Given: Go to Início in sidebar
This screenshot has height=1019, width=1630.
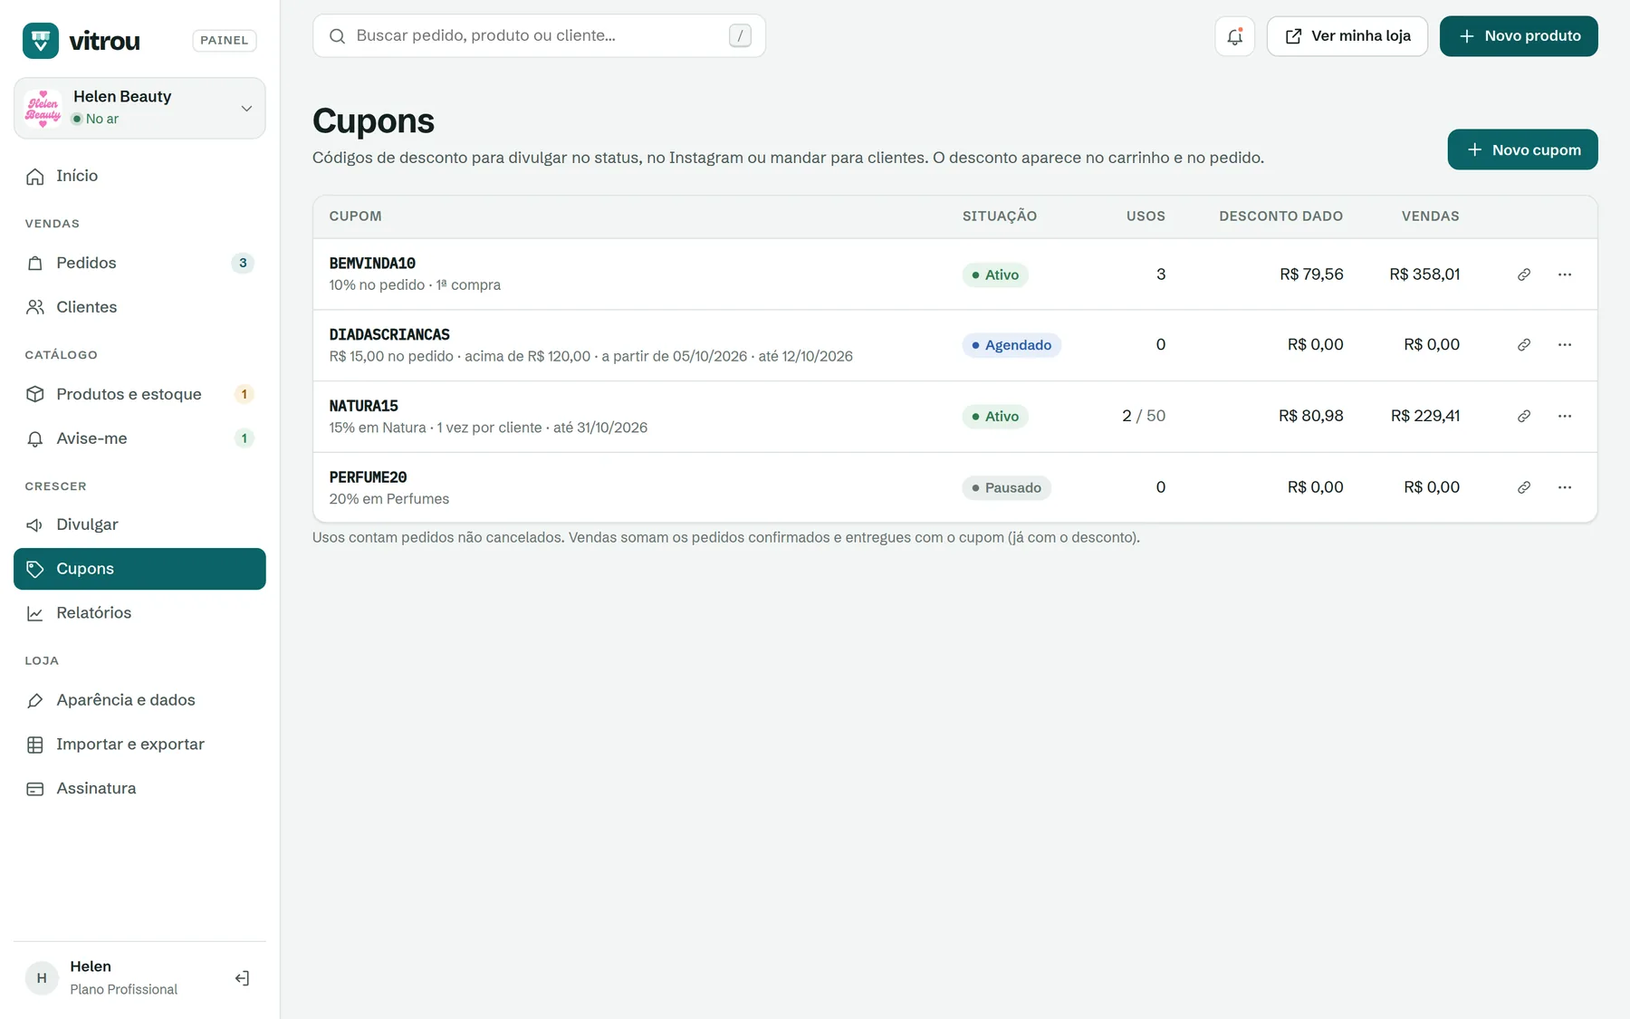Looking at the screenshot, I should [139, 176].
